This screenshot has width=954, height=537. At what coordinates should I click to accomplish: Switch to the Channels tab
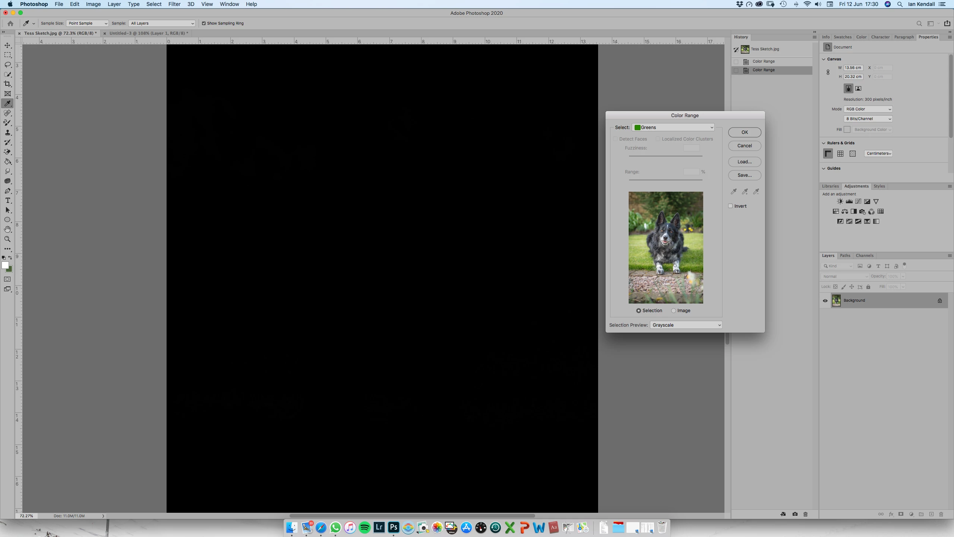pos(864,255)
